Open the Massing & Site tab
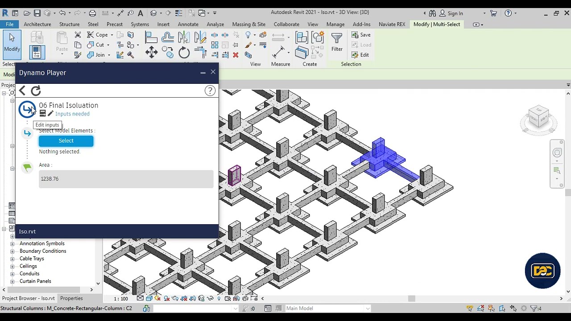The image size is (571, 321). click(248, 25)
